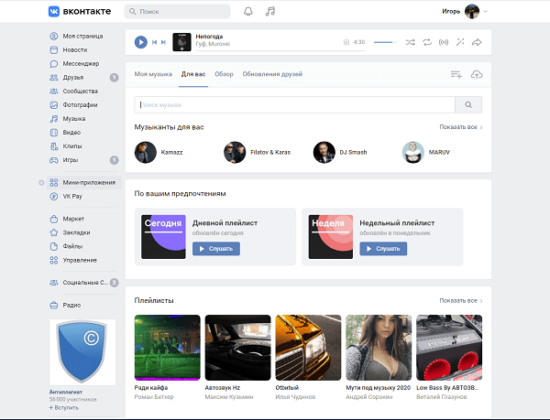Viewport: 550px width, 420px height.
Task: Play the current track Непогода
Action: (140, 42)
